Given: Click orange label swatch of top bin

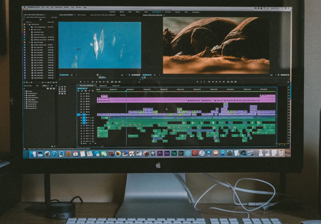Looking at the screenshot, I should coord(24,25).
